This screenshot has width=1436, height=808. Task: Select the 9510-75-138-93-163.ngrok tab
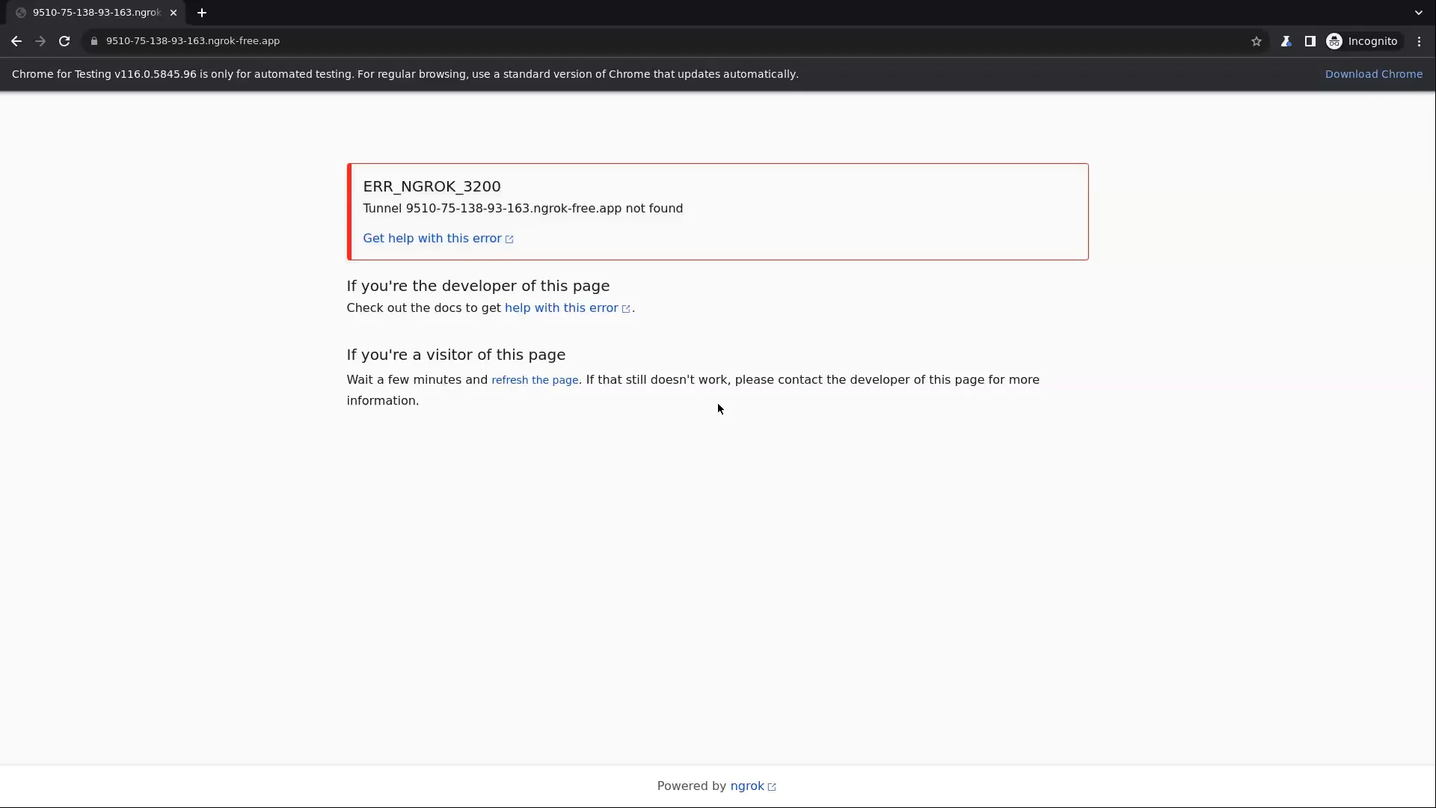96,13
